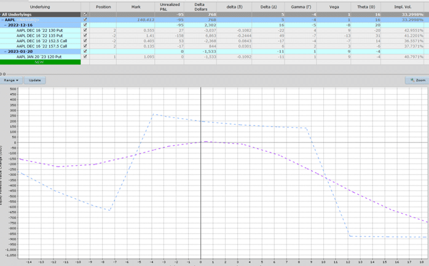This screenshot has width=429, height=266.
Task: Click the 0.135 mark of 157.5 Call
Action: point(149,46)
